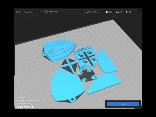This screenshot has width=156, height=117.
Task: Select the small cube model on build plate
Action: click(x=81, y=66)
